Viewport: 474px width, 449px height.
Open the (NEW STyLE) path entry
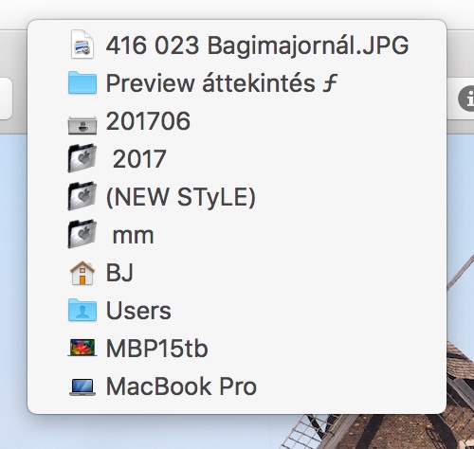click(x=237, y=196)
